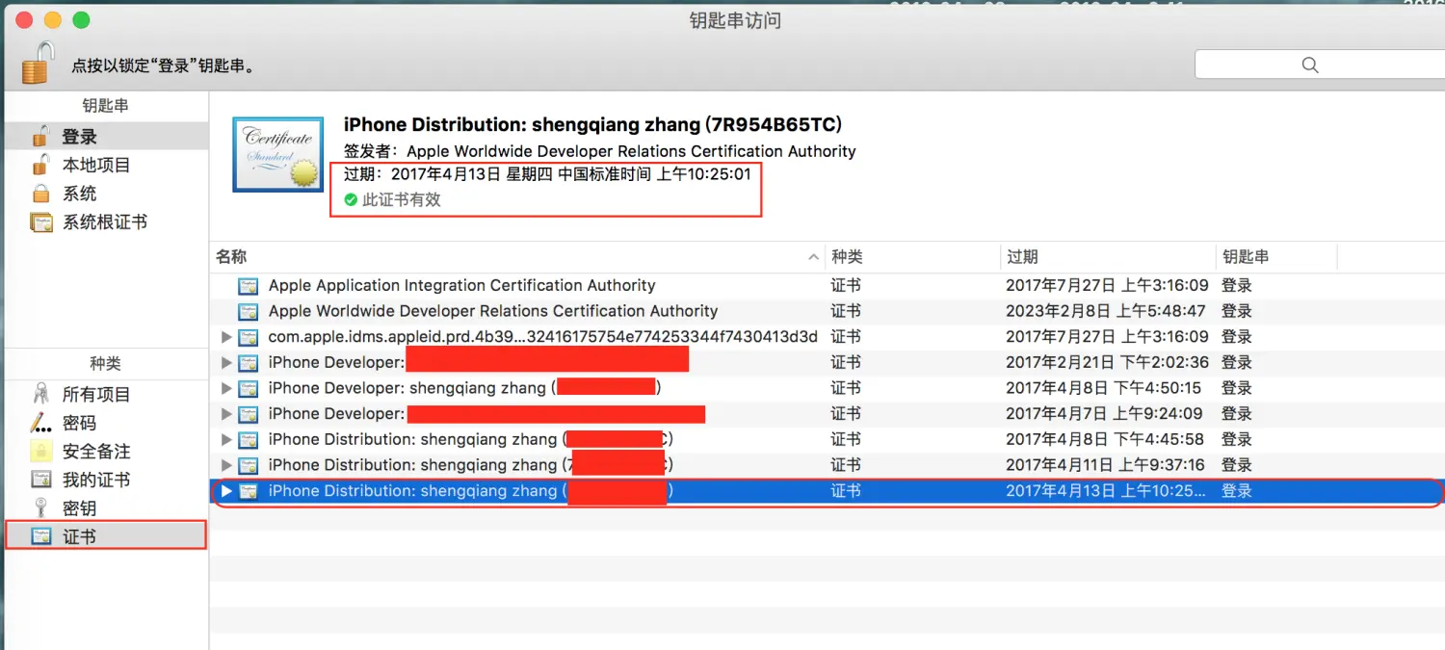
Task: Select the 本地项目 keychain
Action: (106, 165)
